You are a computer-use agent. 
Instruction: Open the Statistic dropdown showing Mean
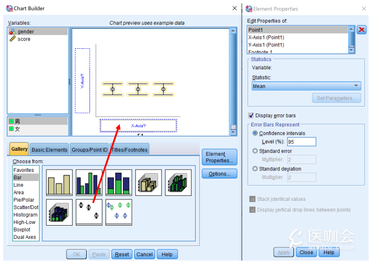coord(306,86)
